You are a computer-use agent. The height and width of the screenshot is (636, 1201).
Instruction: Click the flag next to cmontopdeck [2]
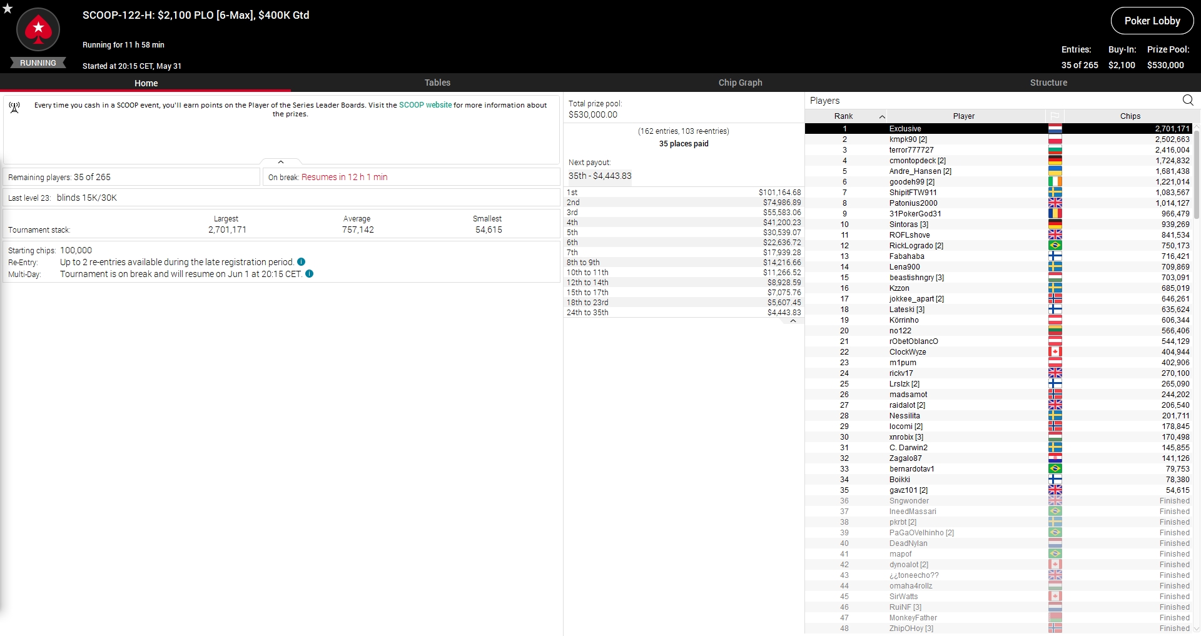click(1055, 161)
